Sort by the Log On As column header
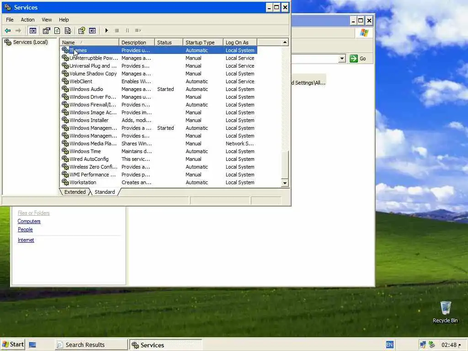The width and height of the screenshot is (468, 351). point(240,43)
